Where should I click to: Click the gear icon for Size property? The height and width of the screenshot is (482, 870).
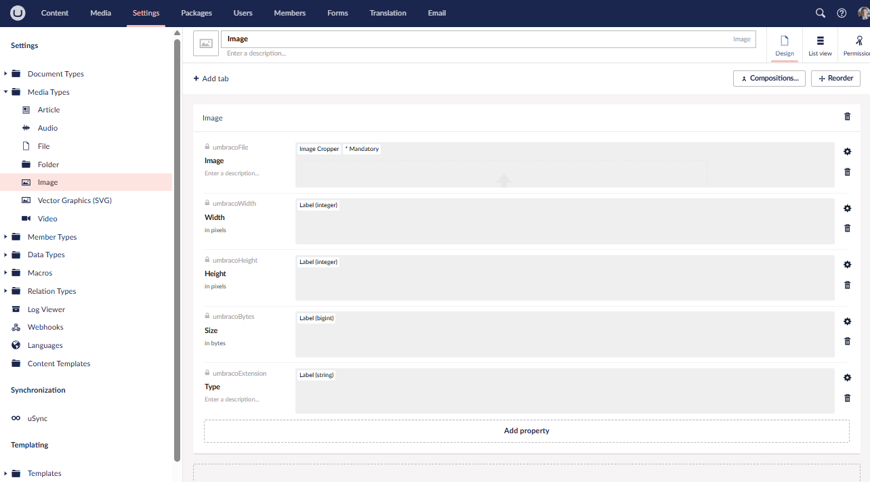tap(847, 322)
